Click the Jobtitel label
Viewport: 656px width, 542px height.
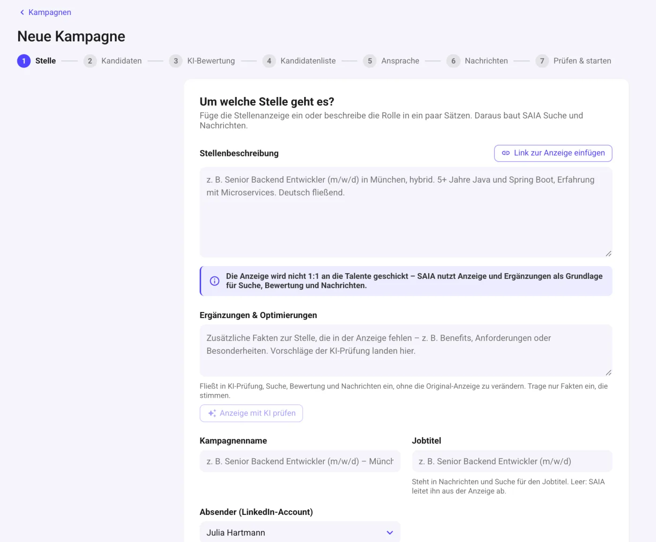[x=426, y=441]
